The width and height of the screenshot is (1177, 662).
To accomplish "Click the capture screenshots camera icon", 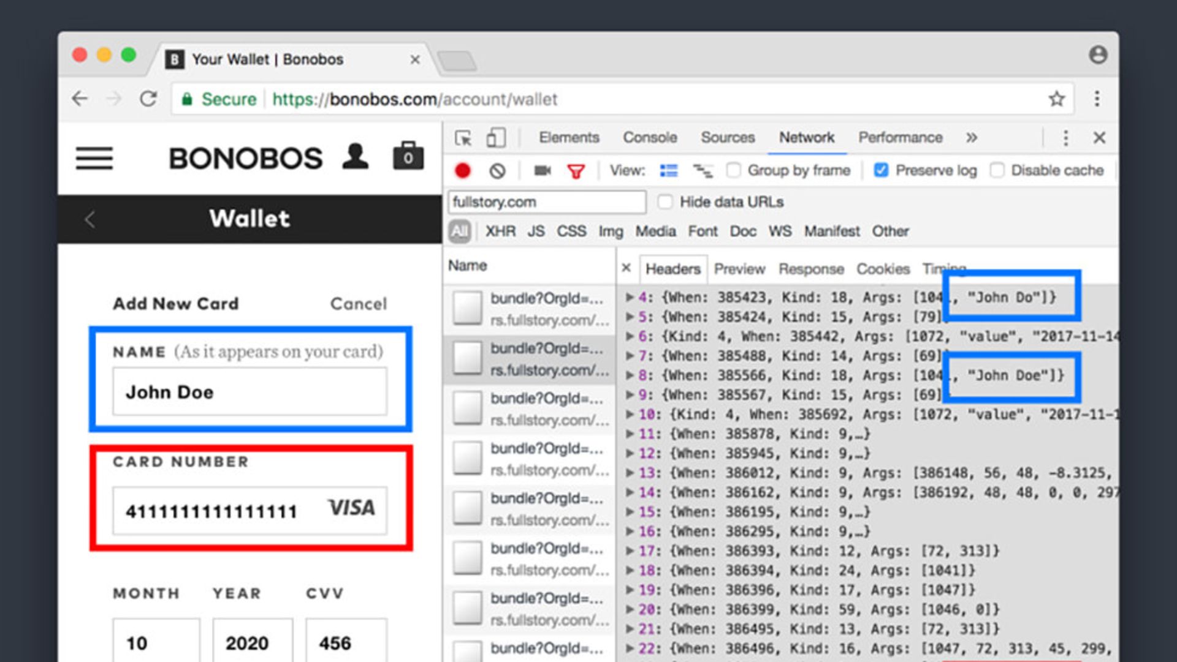I will point(542,170).
